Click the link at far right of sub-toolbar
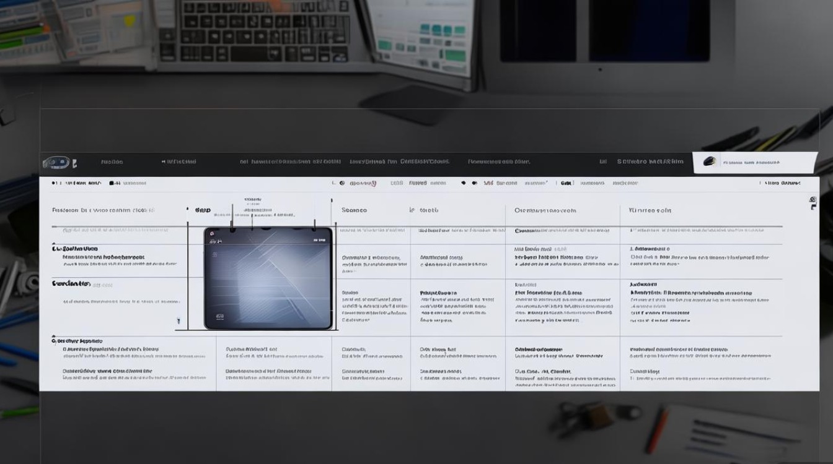Screen dimensions: 833x464 (782, 183)
